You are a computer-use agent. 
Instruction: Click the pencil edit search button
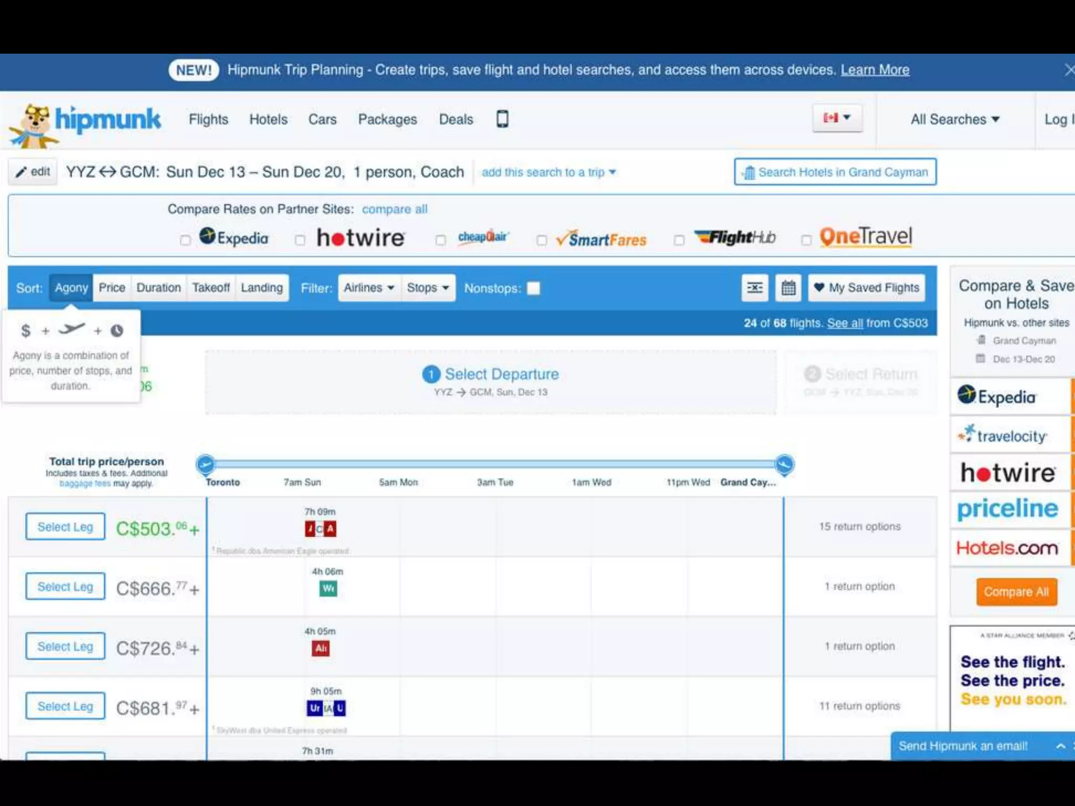[33, 172]
